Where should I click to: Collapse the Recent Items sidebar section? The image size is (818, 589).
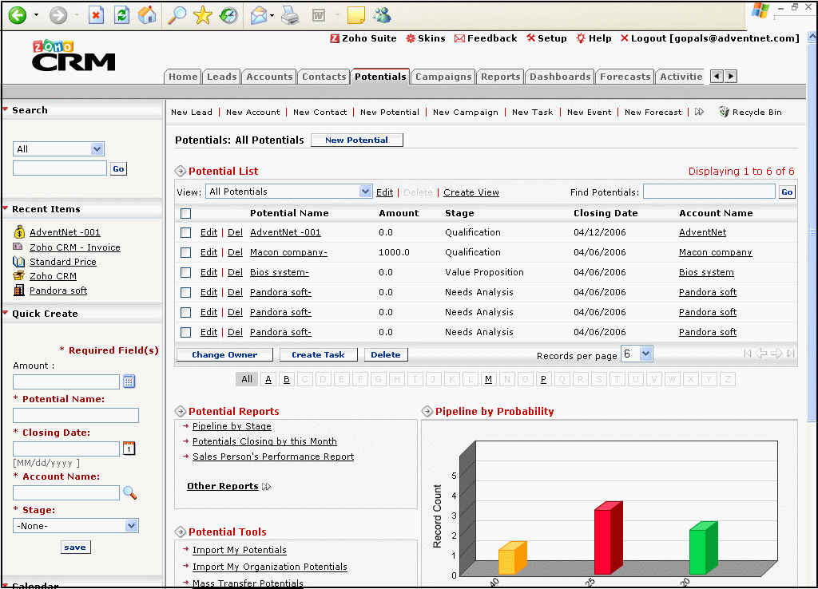click(x=6, y=208)
